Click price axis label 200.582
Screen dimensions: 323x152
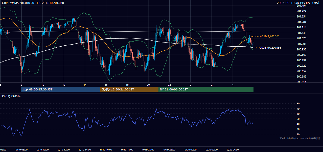[x=301, y=77]
